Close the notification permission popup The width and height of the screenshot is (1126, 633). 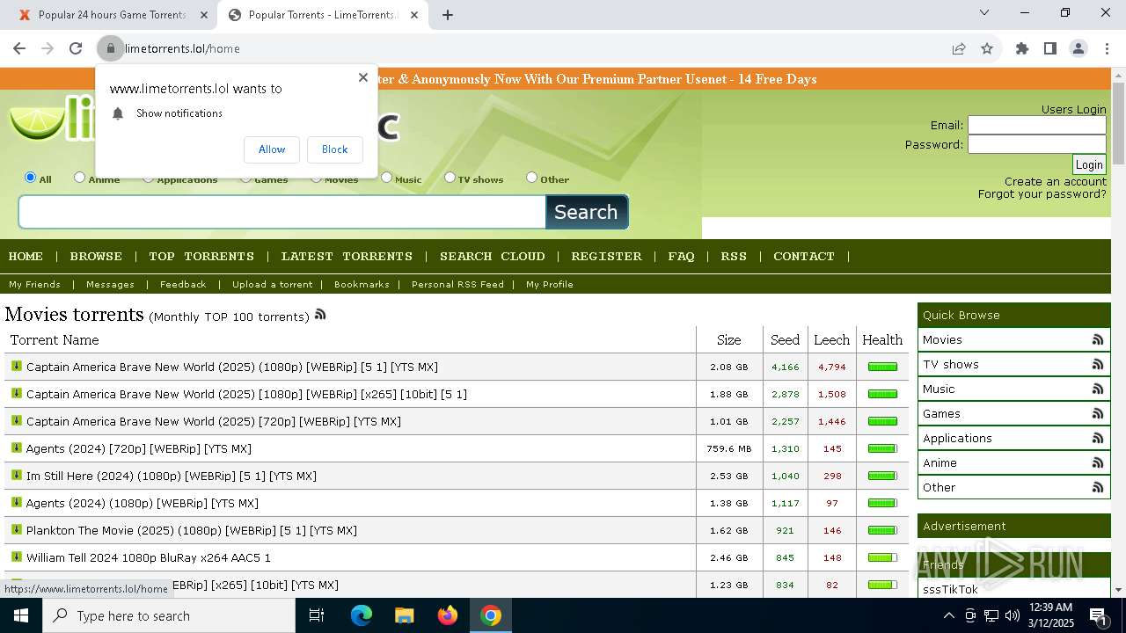[362, 77]
